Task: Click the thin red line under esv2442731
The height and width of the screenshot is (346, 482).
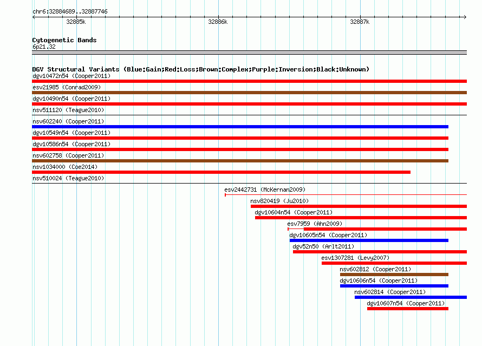Action: pyautogui.click(x=346, y=195)
